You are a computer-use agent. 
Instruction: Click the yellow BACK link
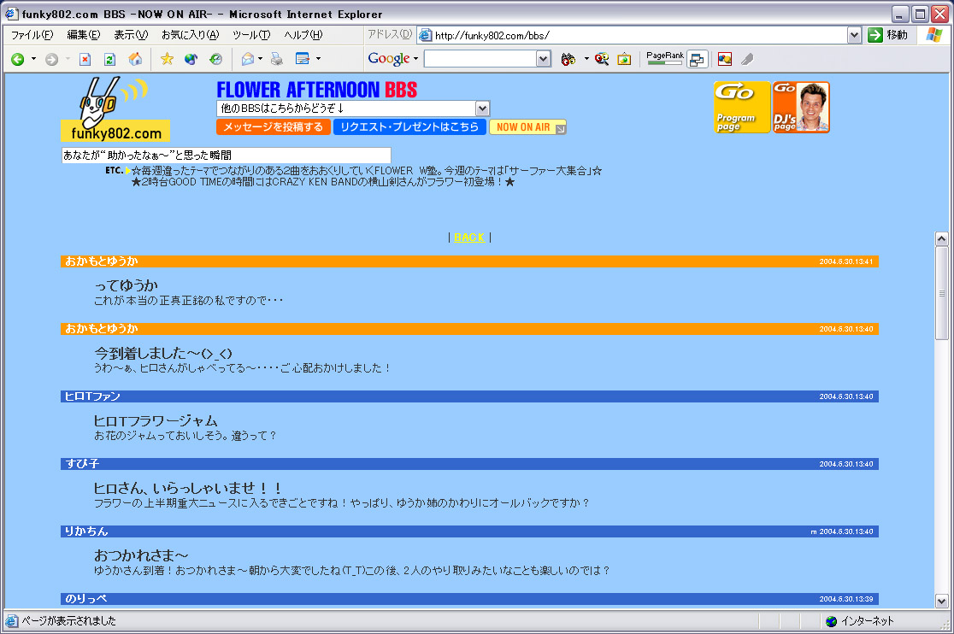point(468,238)
